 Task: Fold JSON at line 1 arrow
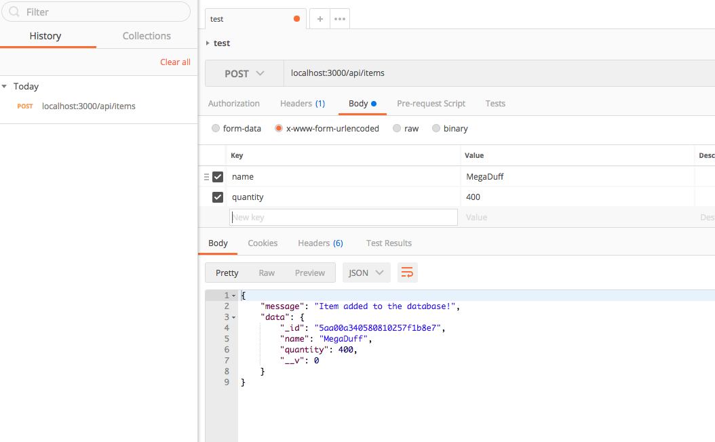click(x=234, y=296)
